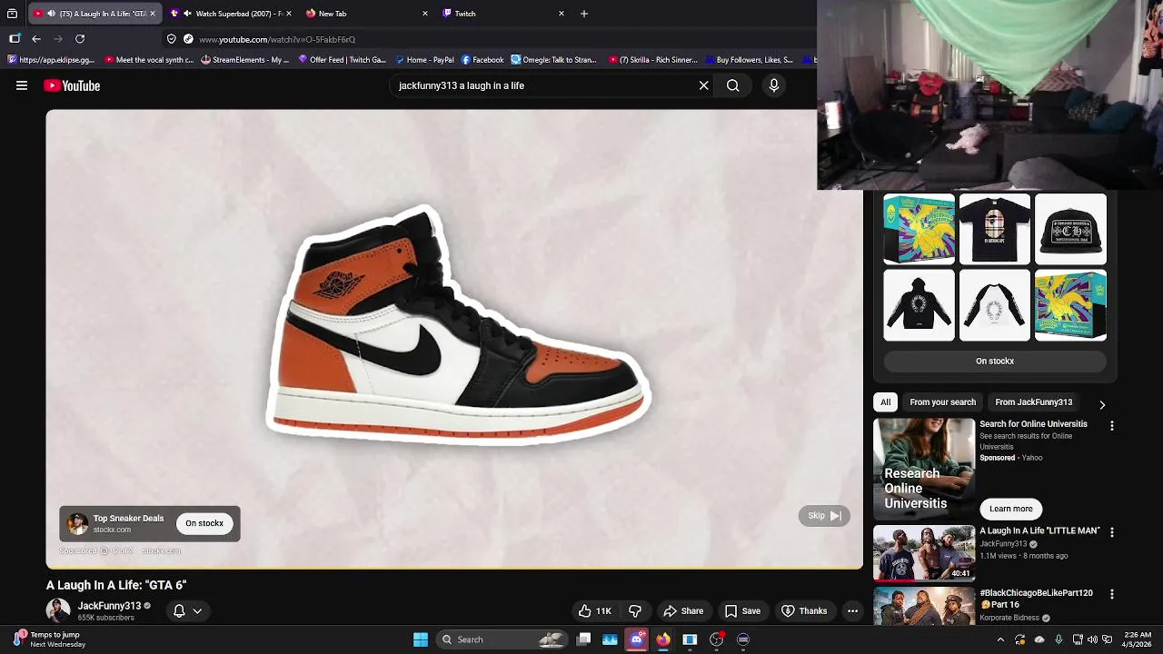Show hidden system tray icons chevron
The image size is (1163, 654).
(x=1000, y=639)
